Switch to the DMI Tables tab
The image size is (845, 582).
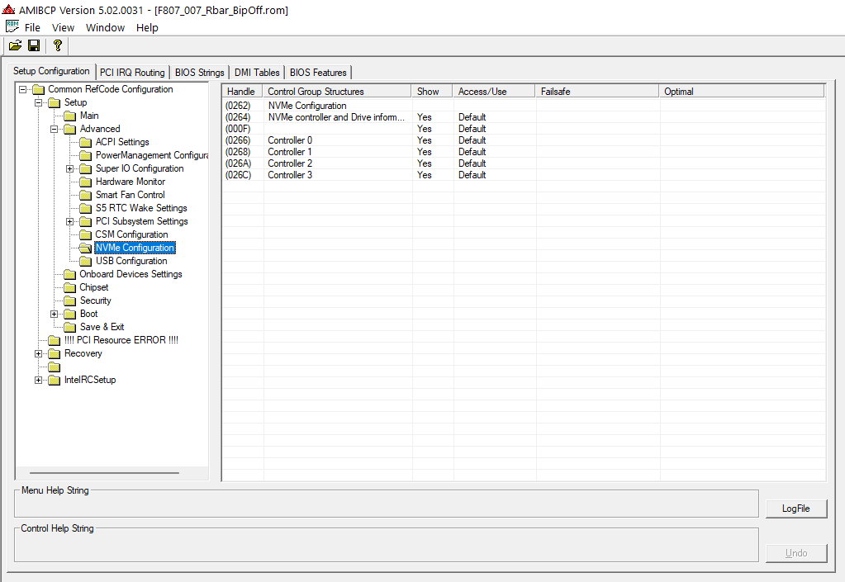pos(257,72)
